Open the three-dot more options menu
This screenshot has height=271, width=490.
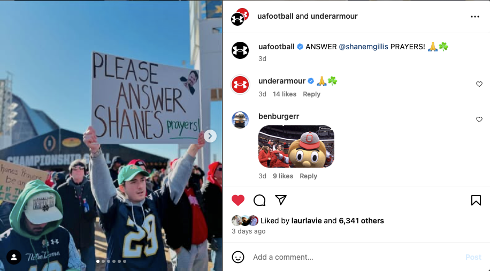click(474, 17)
